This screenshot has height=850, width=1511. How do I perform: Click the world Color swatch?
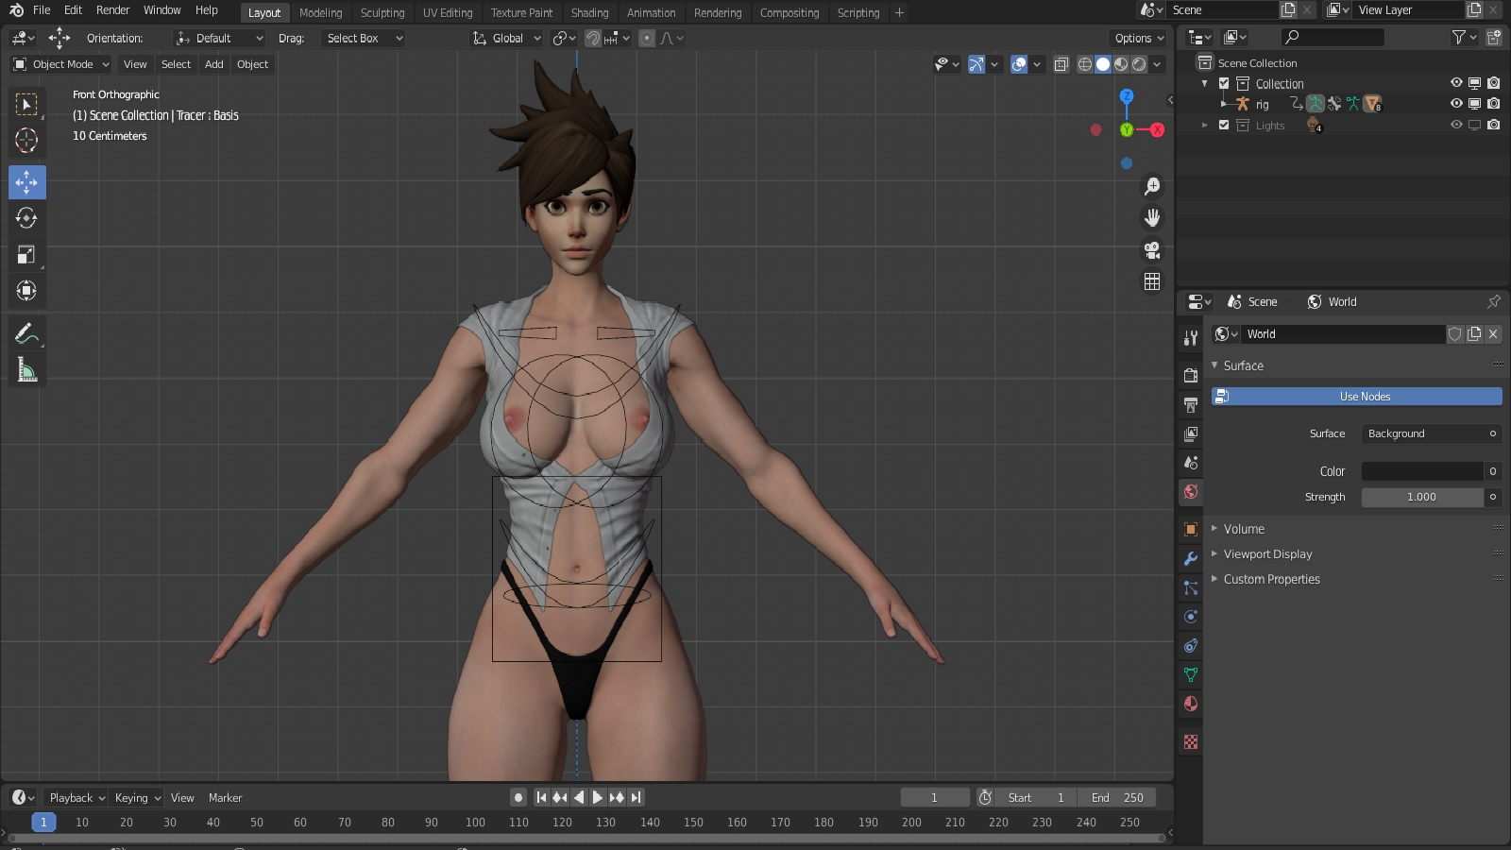[x=1422, y=471]
